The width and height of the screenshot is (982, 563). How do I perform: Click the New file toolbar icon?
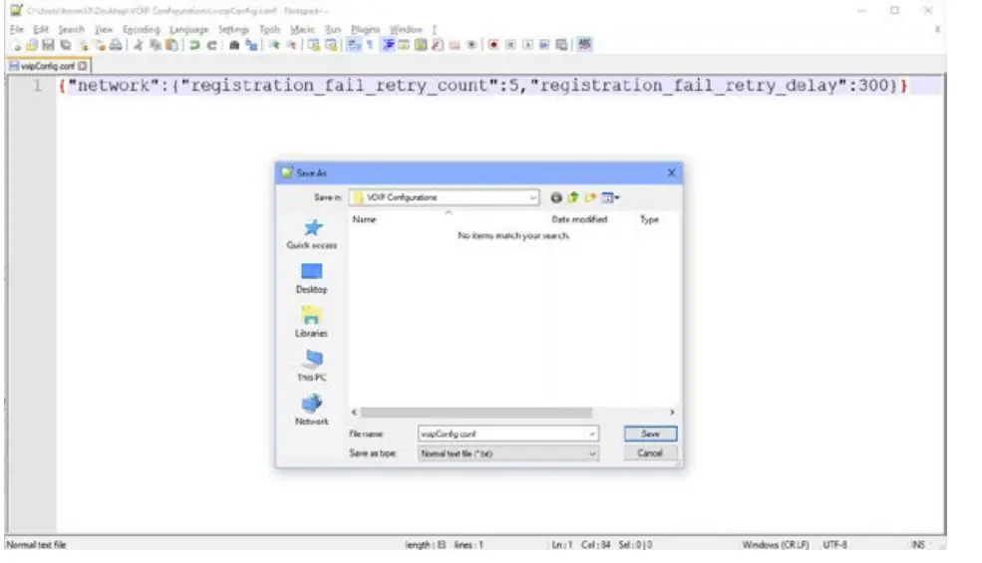[x=15, y=45]
